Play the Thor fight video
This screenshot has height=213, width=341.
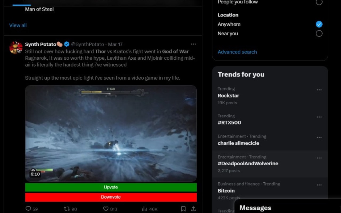point(111,133)
